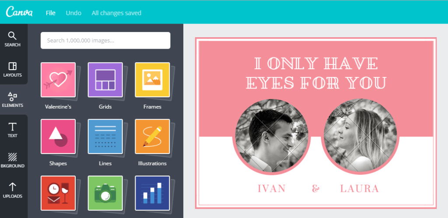Open the Layouts sidebar tab
The image size is (448, 218).
(13, 70)
